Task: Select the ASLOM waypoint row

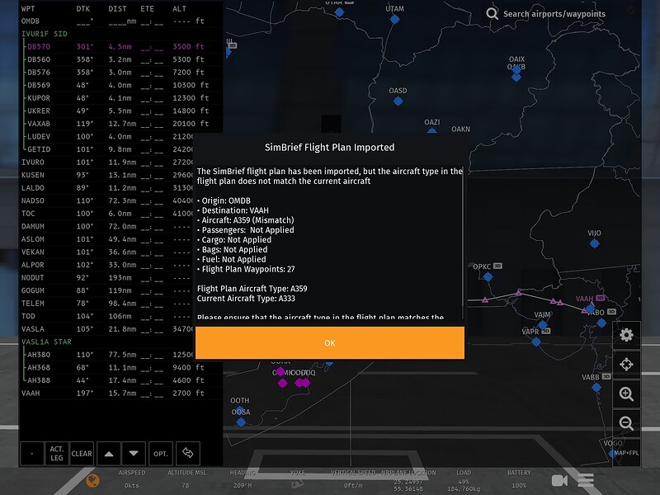Action: point(106,239)
